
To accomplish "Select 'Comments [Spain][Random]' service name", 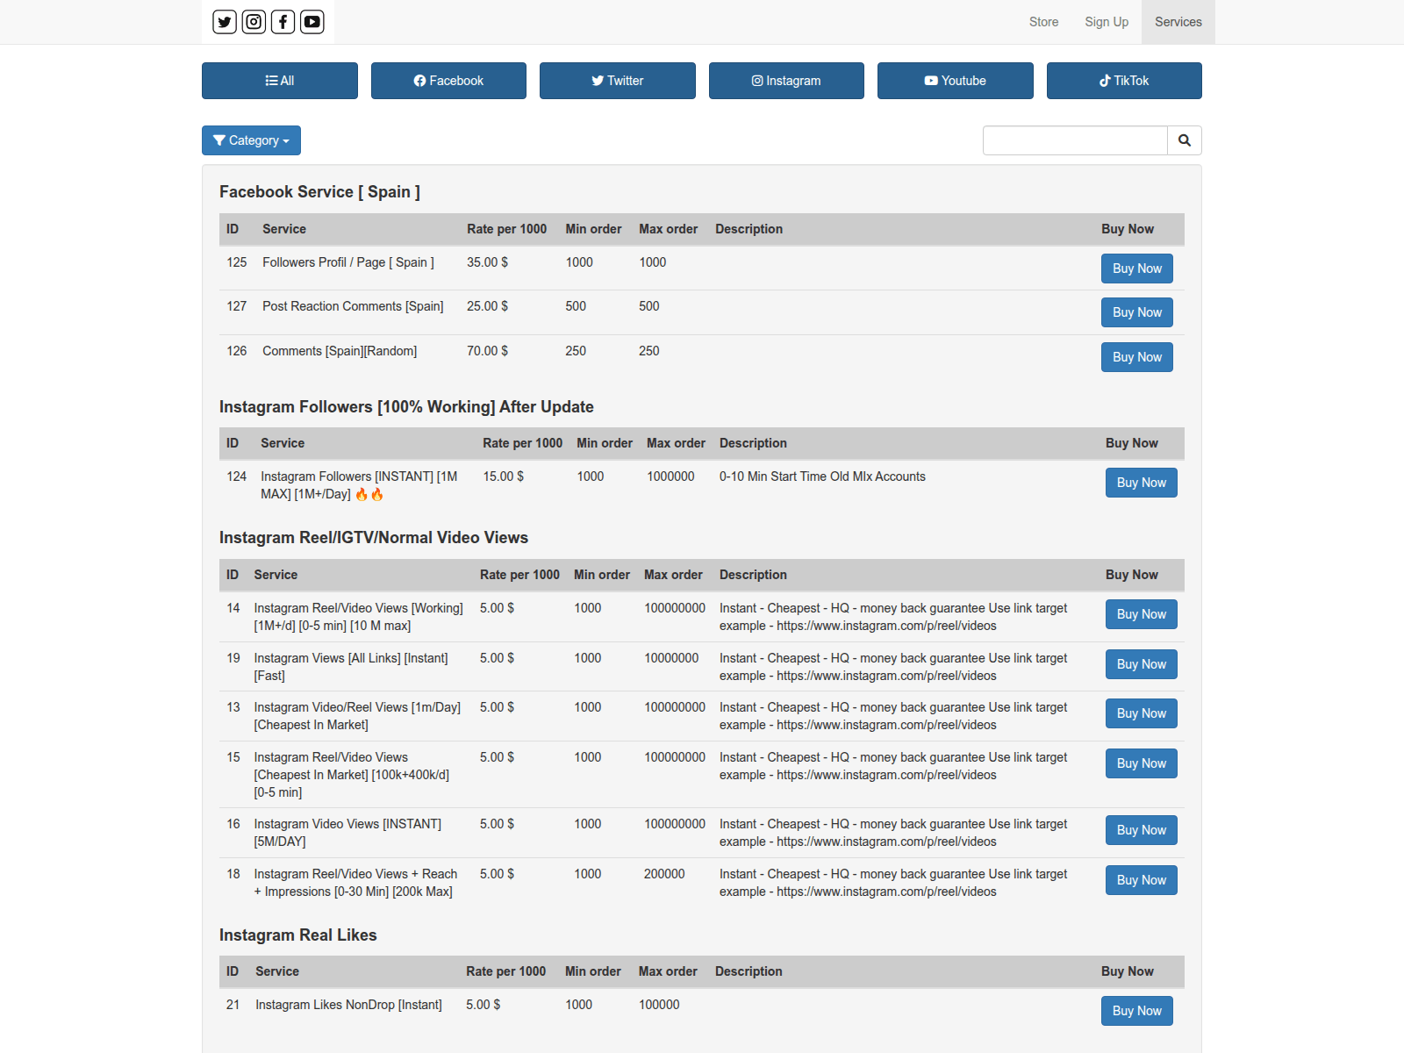I will coord(340,351).
